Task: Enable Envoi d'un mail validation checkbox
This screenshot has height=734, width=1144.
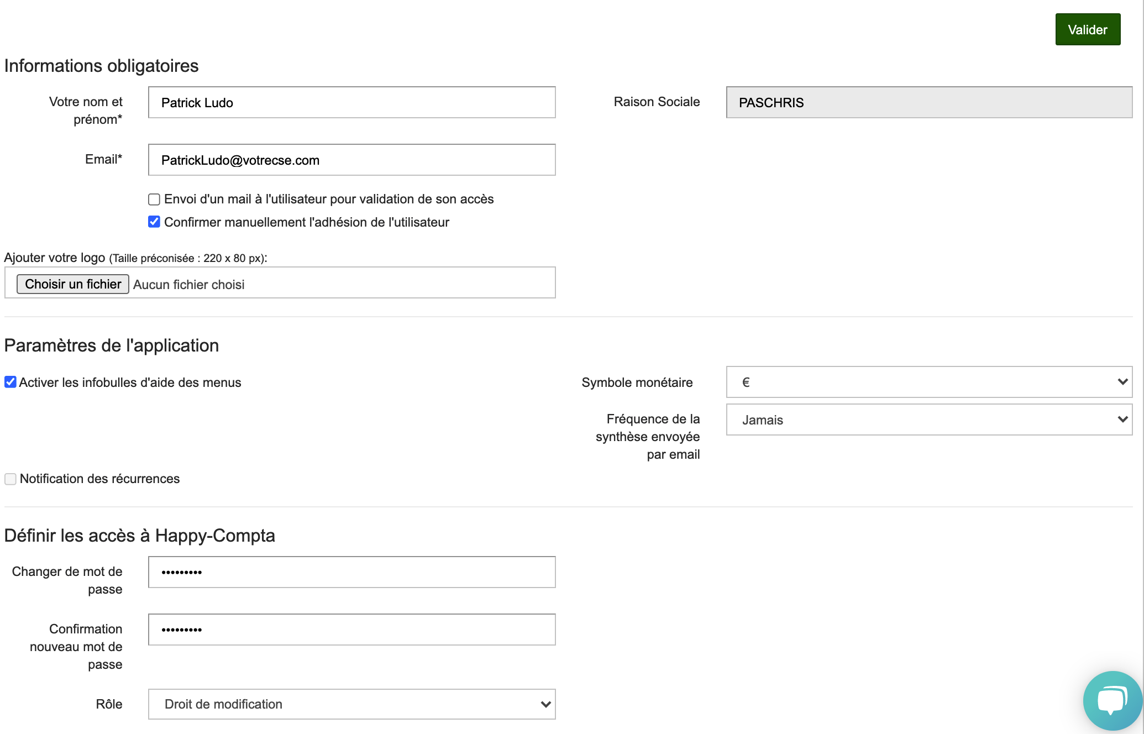Action: (x=154, y=199)
